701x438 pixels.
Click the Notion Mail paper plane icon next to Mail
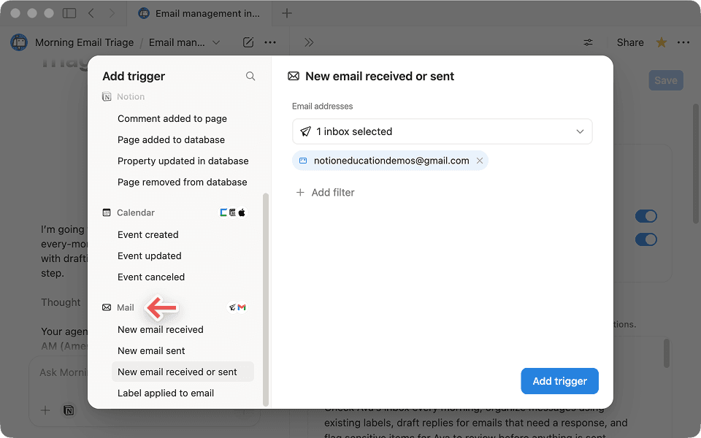point(232,307)
